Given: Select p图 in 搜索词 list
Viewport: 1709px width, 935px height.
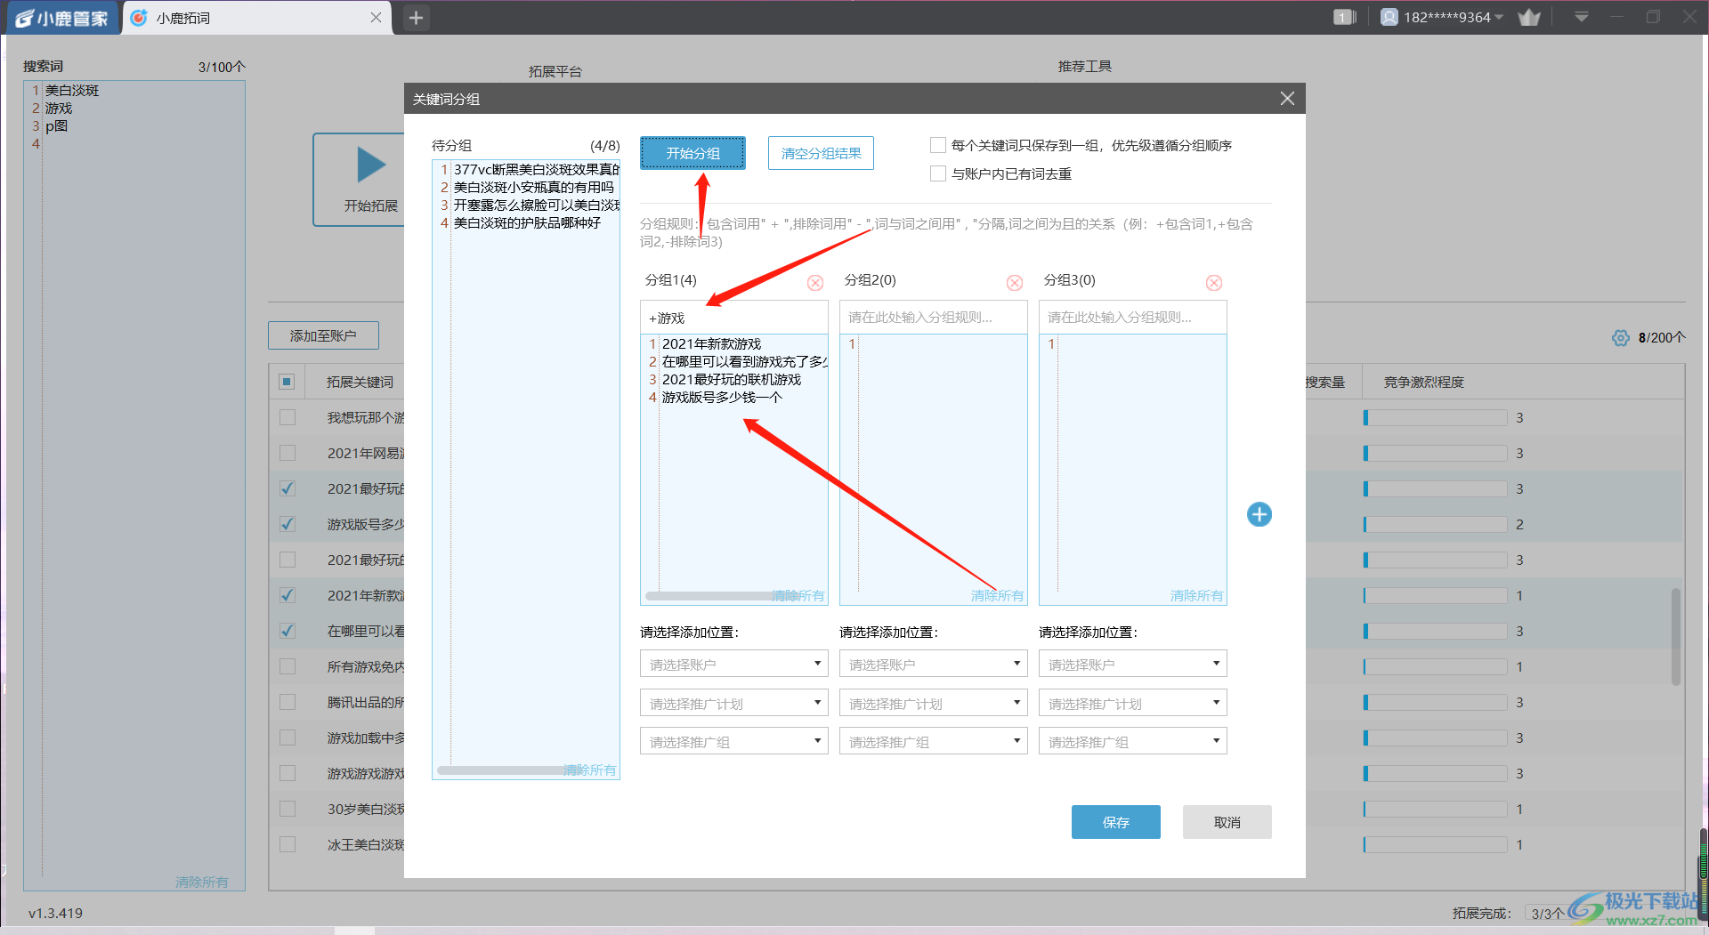Looking at the screenshot, I should (x=56, y=126).
